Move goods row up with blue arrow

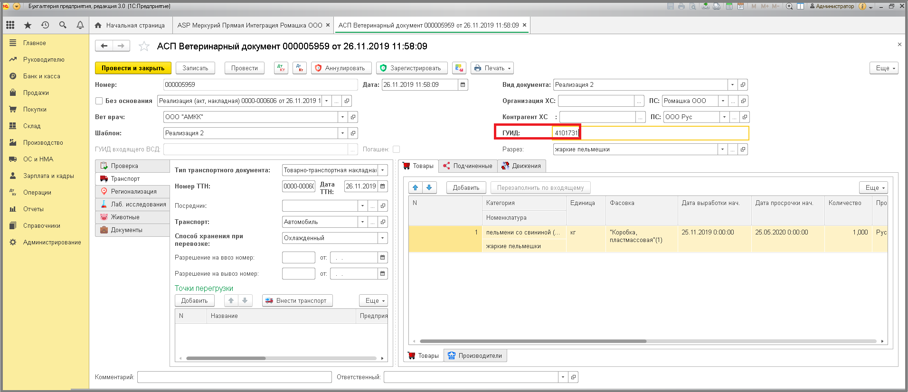[416, 187]
